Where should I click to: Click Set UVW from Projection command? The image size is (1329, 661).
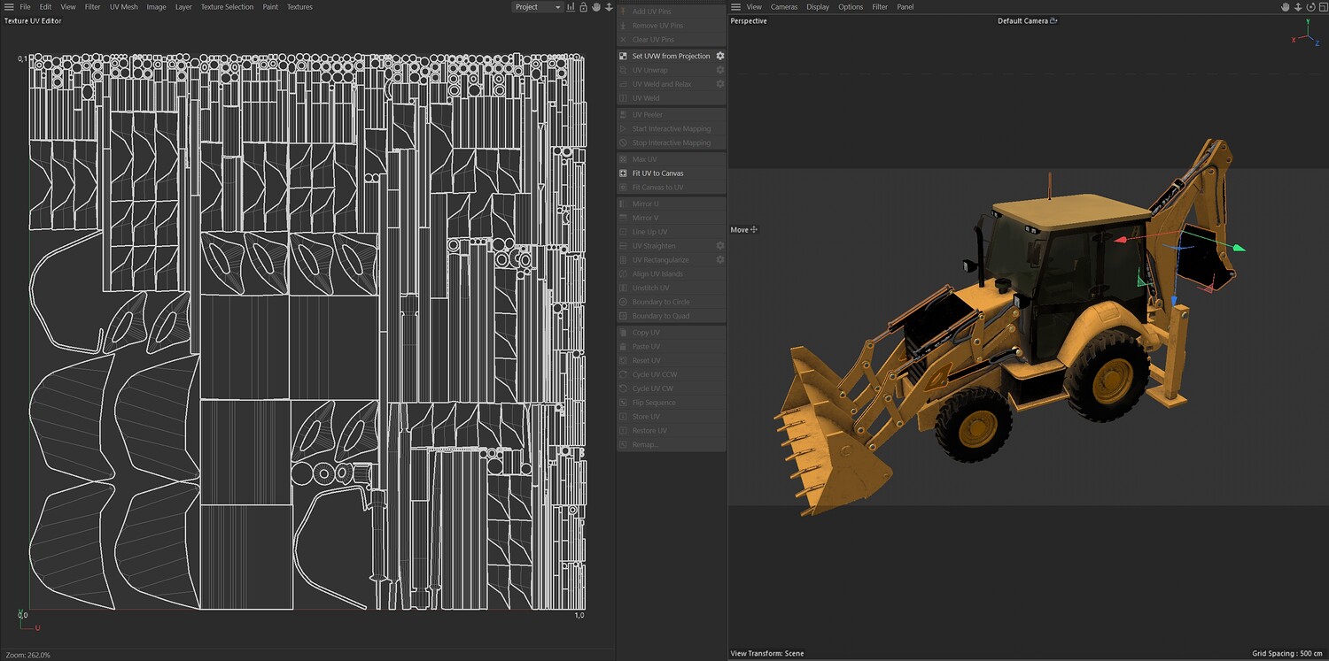click(671, 56)
